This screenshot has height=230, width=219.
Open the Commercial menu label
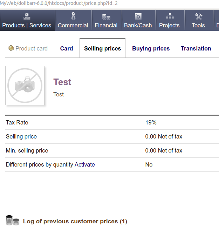pyautogui.click(x=73, y=25)
